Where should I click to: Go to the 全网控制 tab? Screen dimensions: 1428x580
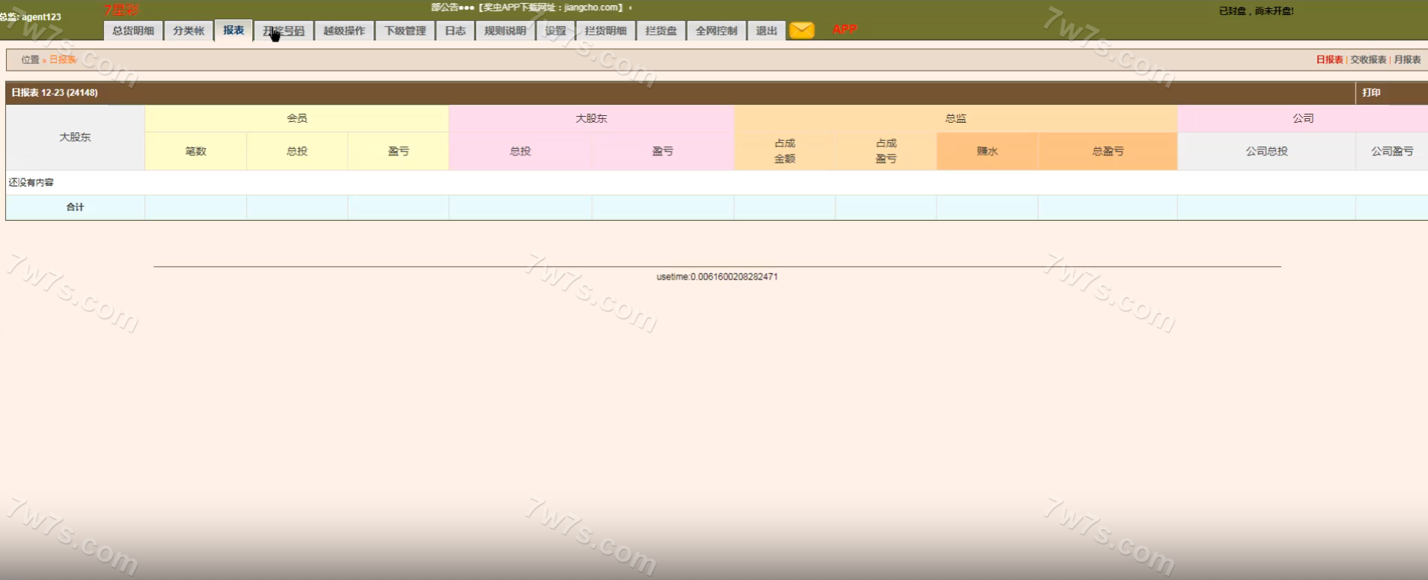pos(716,30)
